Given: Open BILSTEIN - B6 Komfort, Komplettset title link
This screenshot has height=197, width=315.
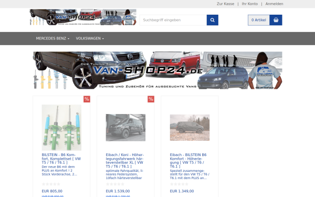Looking at the screenshot, I should coord(61,159).
